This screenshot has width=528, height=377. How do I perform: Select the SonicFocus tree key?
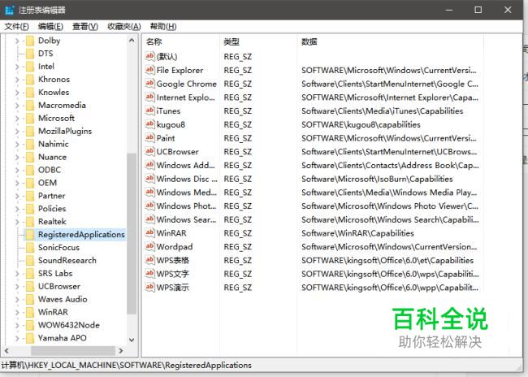tap(59, 248)
